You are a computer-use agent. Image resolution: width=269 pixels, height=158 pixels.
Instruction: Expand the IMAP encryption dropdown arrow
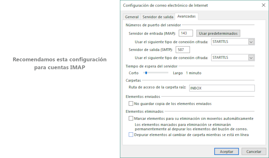[x=251, y=42]
